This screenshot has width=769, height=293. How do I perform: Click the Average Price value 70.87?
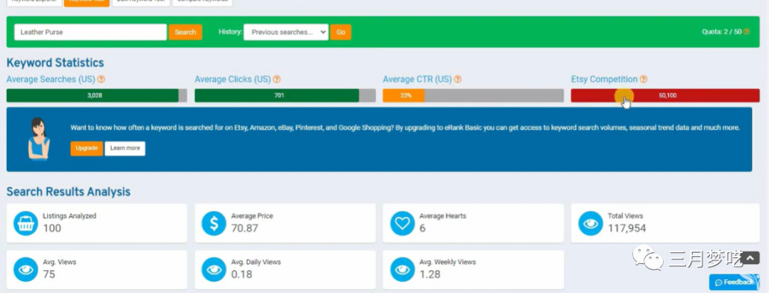(x=245, y=228)
